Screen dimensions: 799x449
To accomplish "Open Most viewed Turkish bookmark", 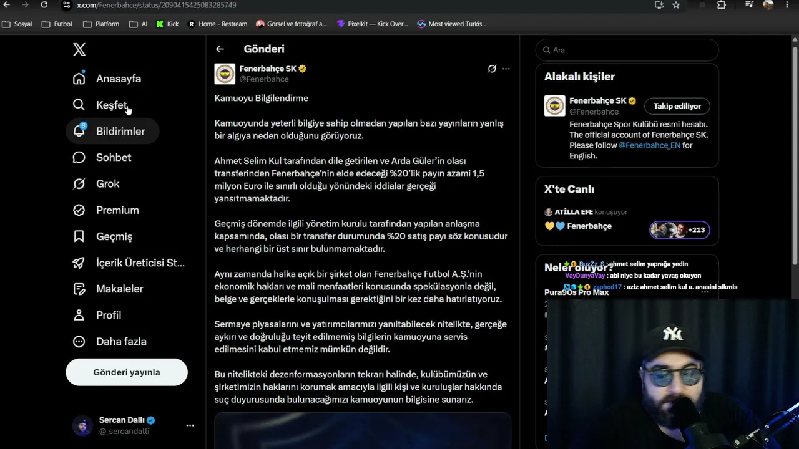I will click(452, 24).
